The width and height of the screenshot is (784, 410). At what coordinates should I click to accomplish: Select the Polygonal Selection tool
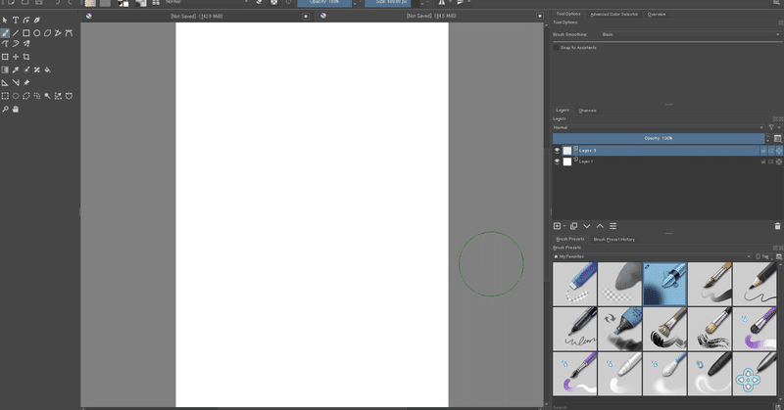click(x=26, y=96)
